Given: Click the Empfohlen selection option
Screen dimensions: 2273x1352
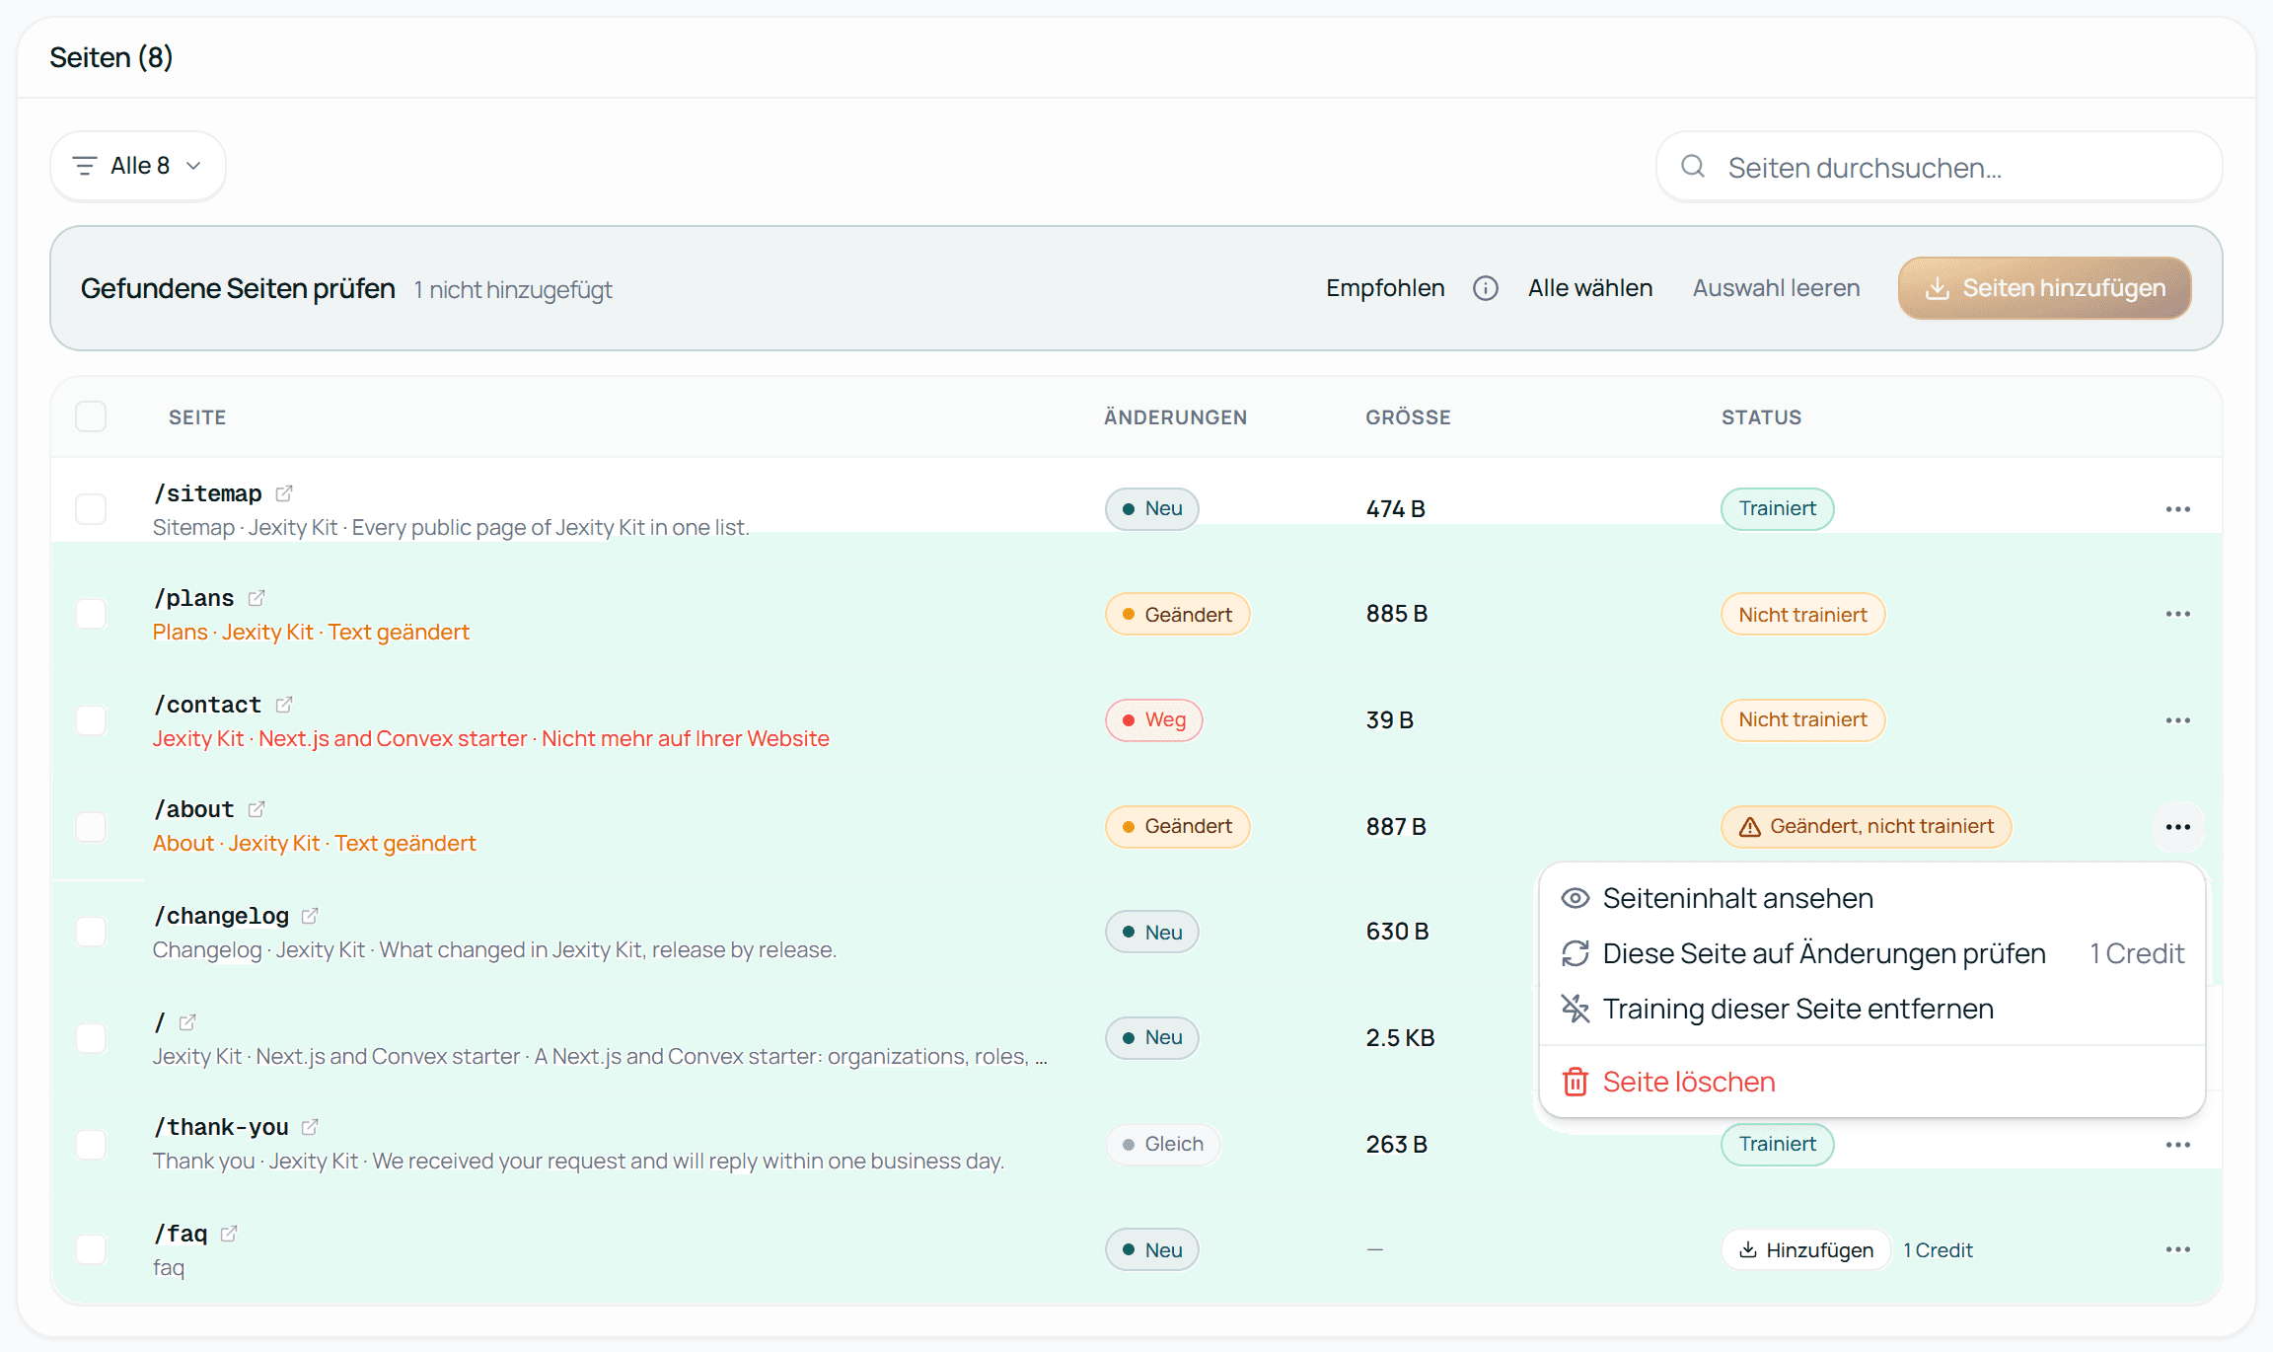Looking at the screenshot, I should tap(1385, 288).
